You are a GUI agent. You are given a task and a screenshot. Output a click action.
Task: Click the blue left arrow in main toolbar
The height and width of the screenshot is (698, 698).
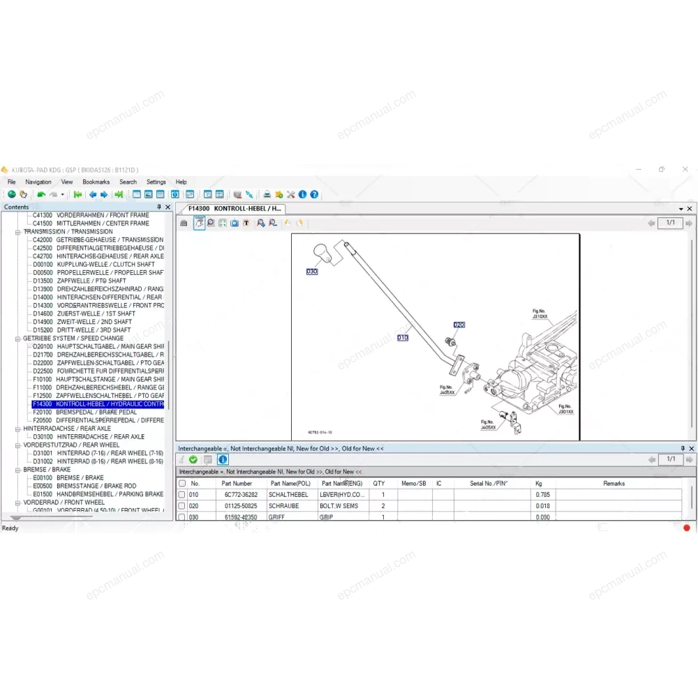[93, 195]
